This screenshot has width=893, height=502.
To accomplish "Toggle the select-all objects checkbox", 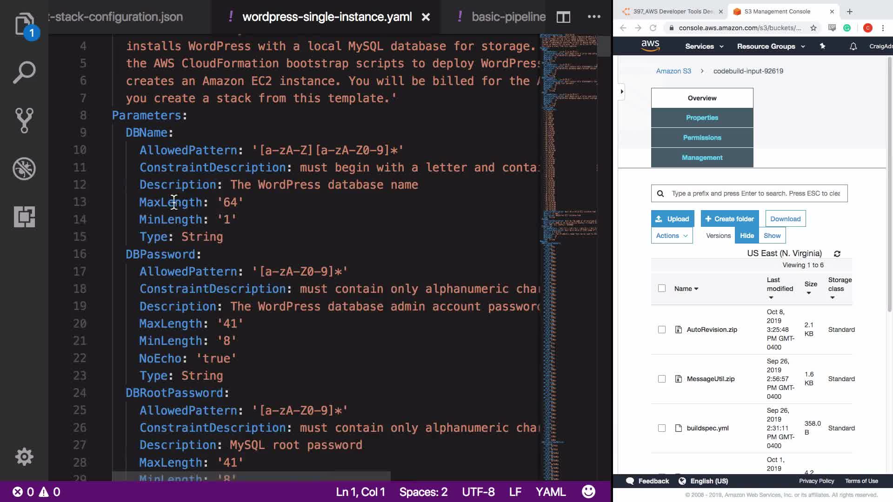I will click(x=662, y=288).
